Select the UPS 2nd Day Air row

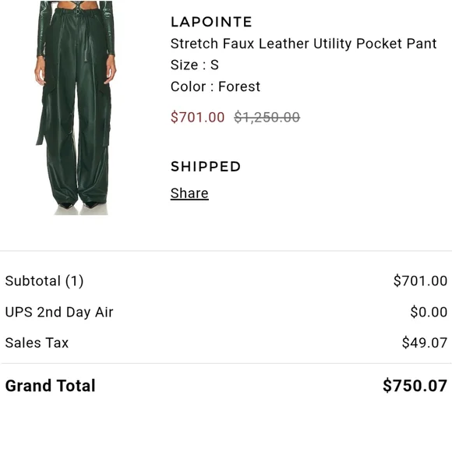click(226, 313)
